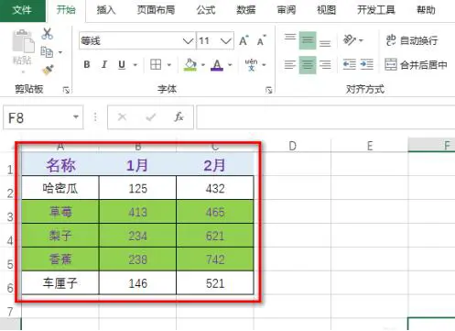Expand the Name Box dropdown next to F8
The width and height of the screenshot is (455, 331).
(x=76, y=117)
